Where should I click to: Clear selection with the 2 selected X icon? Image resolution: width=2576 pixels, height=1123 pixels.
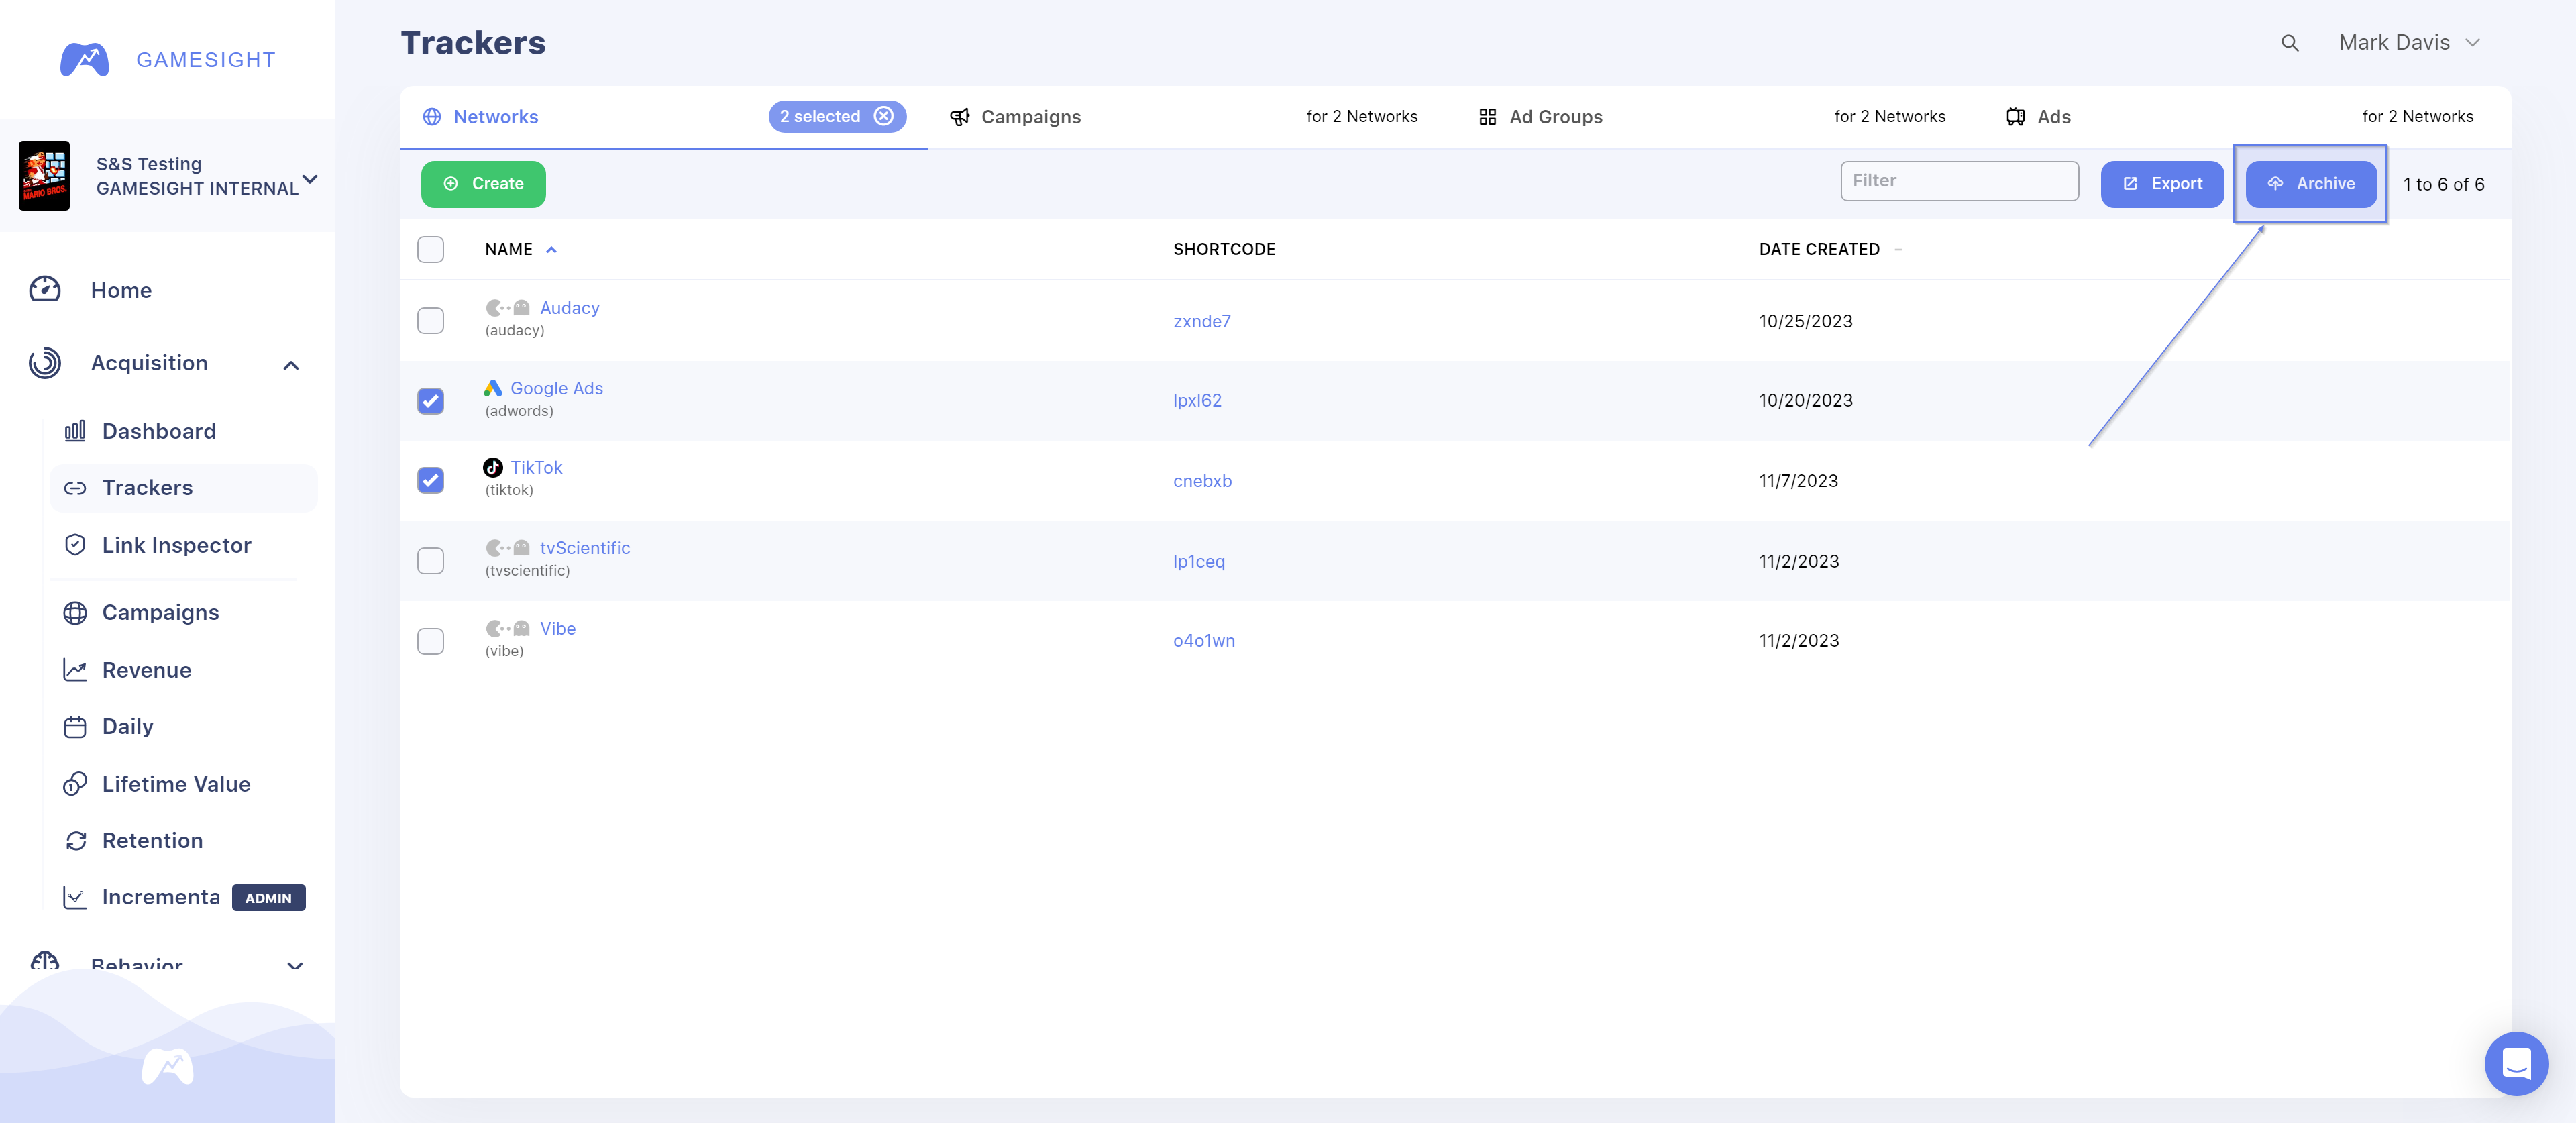click(x=884, y=116)
